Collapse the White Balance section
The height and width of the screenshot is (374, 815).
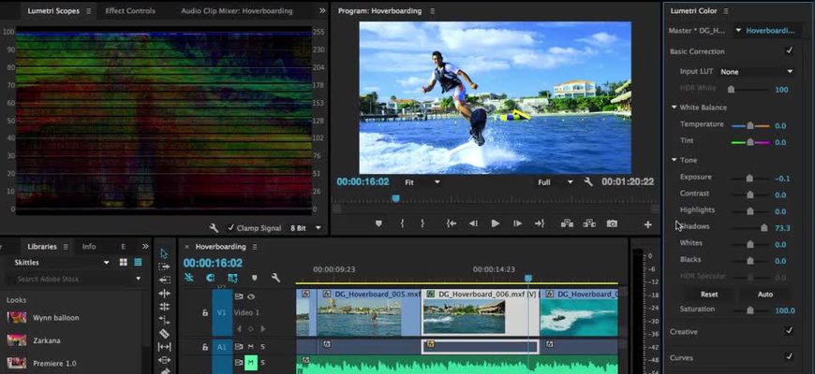click(x=674, y=108)
